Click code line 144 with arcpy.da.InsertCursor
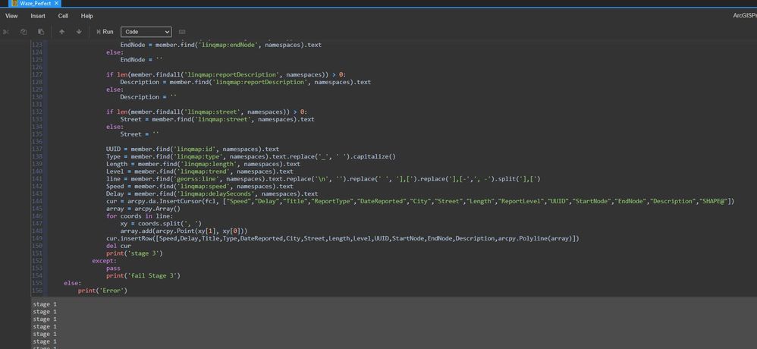This screenshot has width=757, height=349. click(420, 201)
